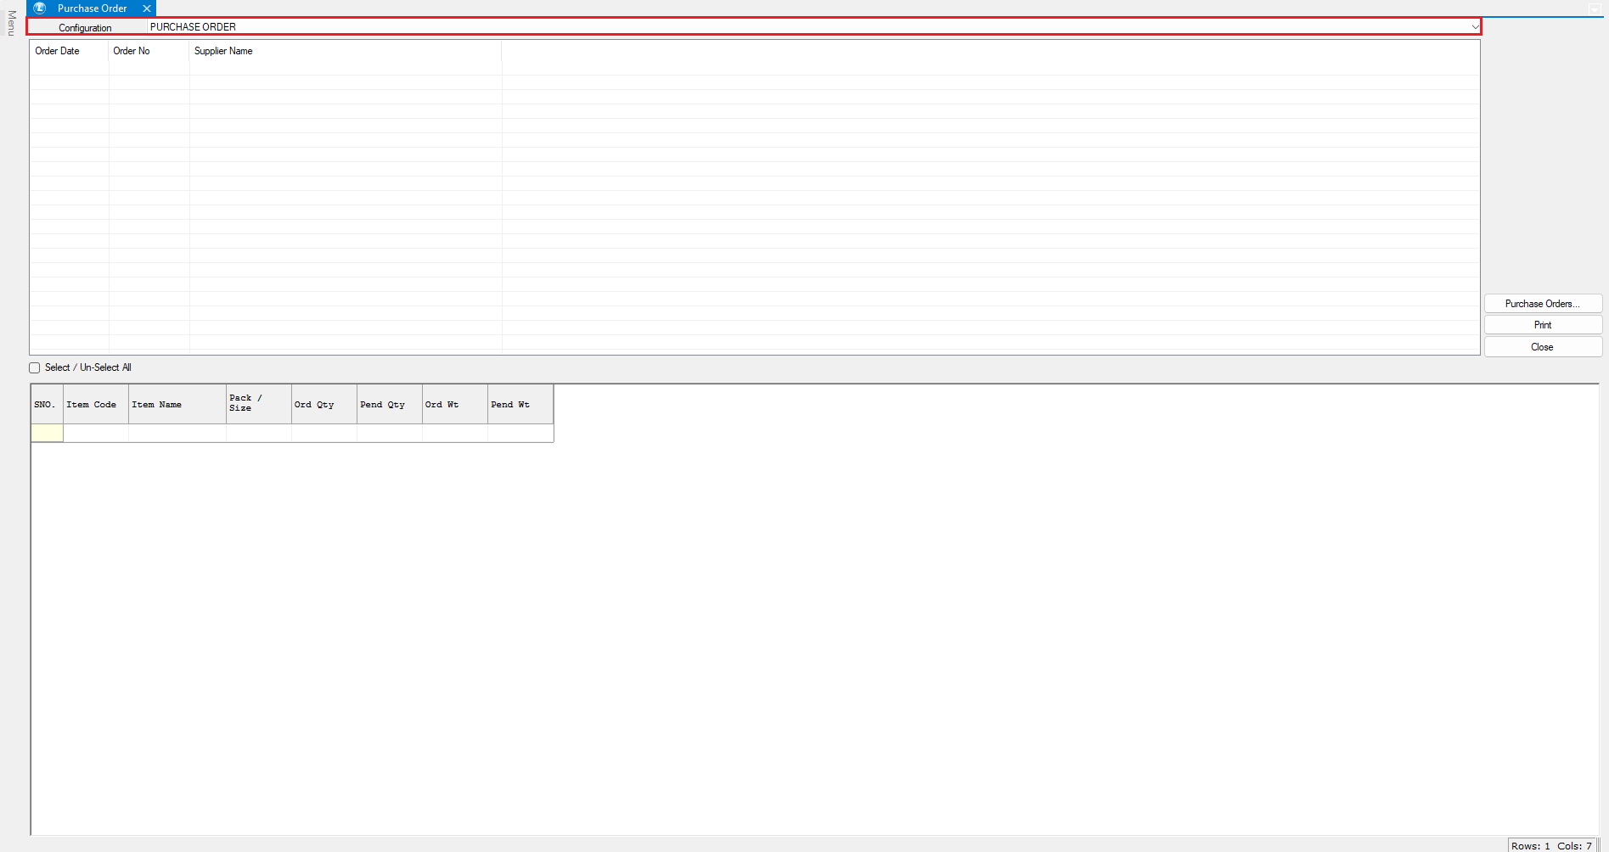
Task: Click the Close button in right panel
Action: tap(1542, 347)
